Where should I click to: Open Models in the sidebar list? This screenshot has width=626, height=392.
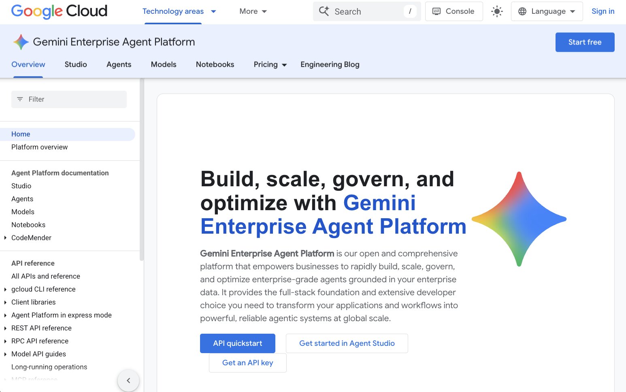[23, 212]
